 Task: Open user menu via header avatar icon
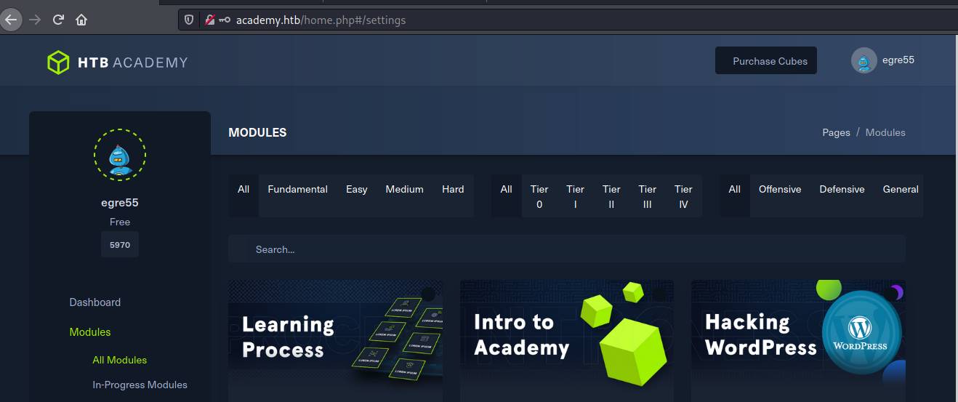coord(864,61)
